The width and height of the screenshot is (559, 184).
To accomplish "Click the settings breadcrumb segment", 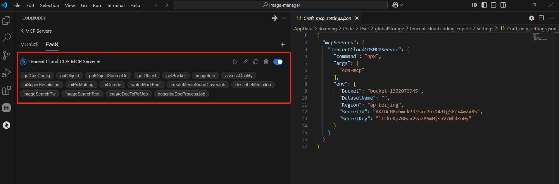I will [x=485, y=29].
